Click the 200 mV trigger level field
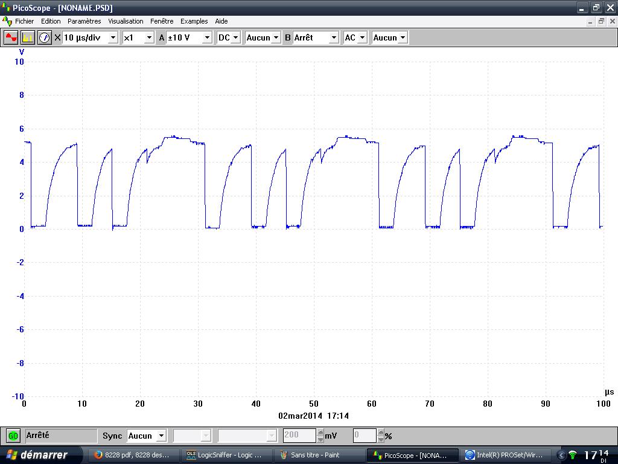The image size is (618, 464). coord(299,436)
